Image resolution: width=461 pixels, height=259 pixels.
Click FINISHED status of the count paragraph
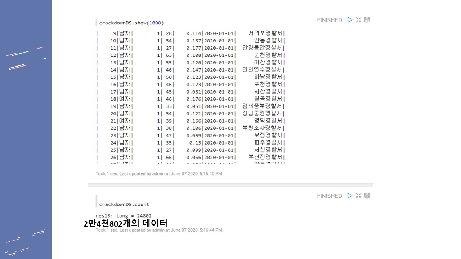[x=330, y=196]
